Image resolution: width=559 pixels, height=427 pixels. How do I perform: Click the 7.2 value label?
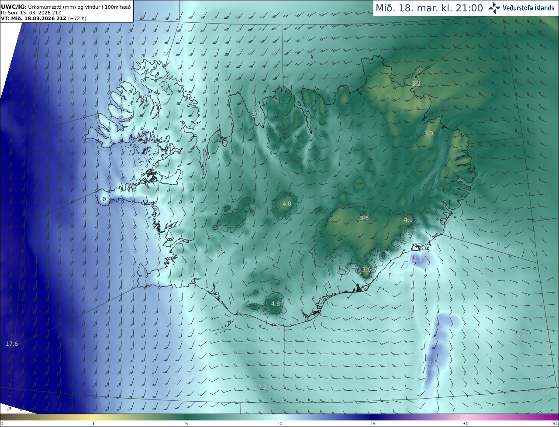[x=262, y=387]
